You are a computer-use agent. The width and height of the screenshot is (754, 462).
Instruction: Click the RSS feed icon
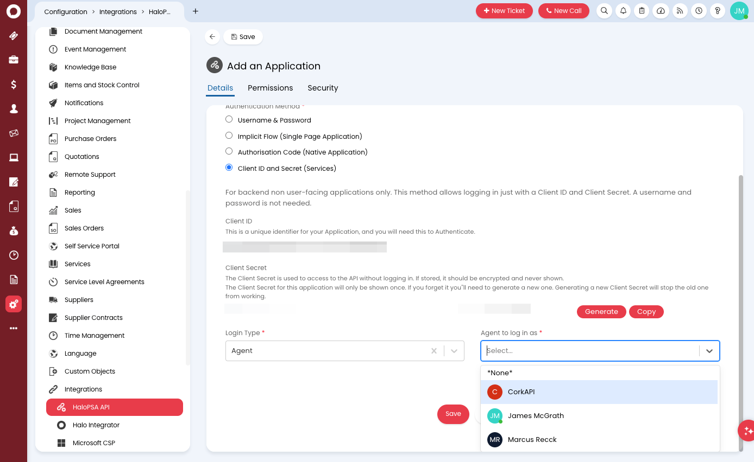coord(680,11)
